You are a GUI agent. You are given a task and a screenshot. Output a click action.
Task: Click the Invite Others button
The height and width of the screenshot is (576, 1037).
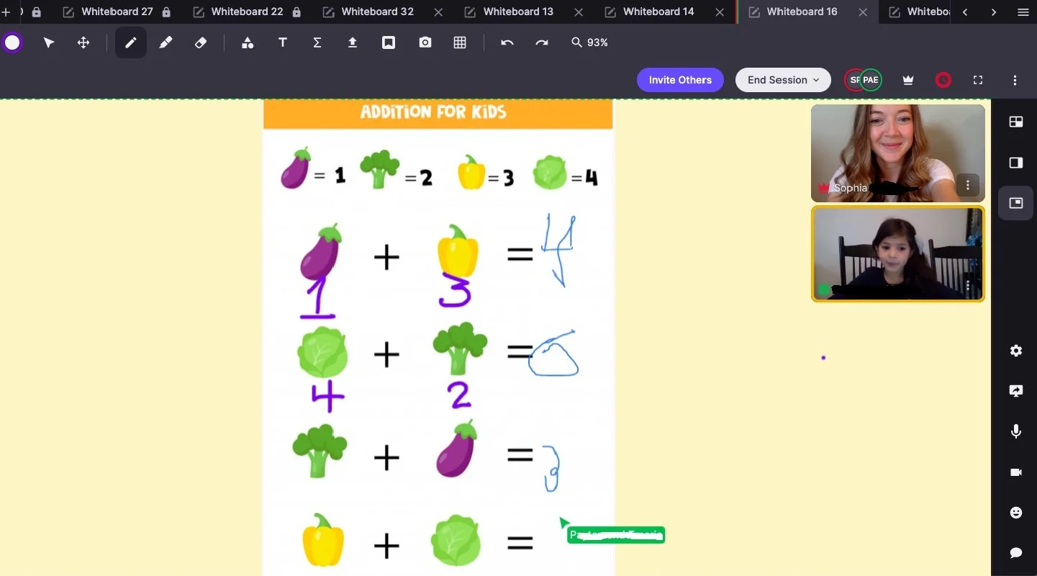679,80
